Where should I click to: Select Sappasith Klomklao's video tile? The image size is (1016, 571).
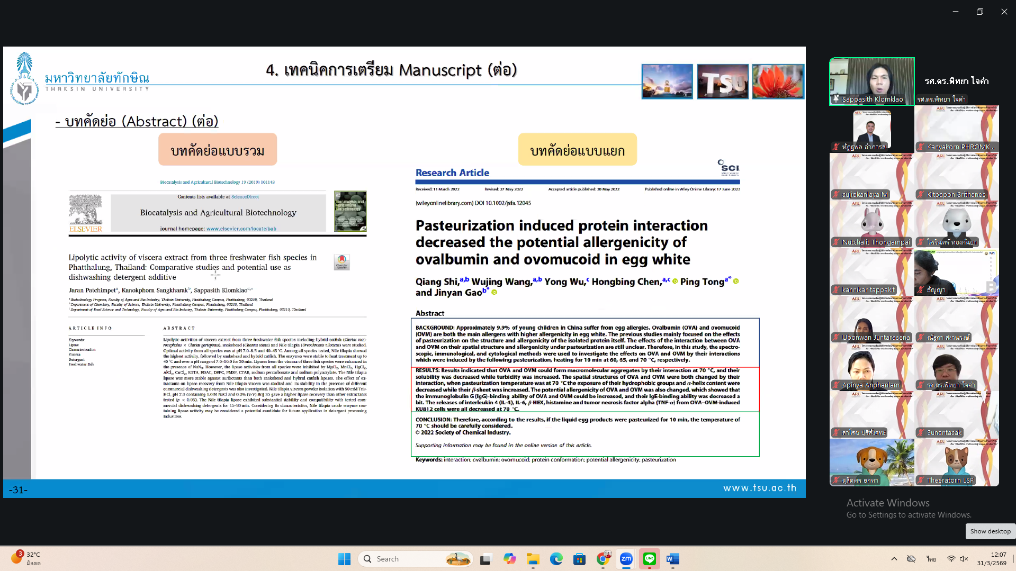point(871,81)
